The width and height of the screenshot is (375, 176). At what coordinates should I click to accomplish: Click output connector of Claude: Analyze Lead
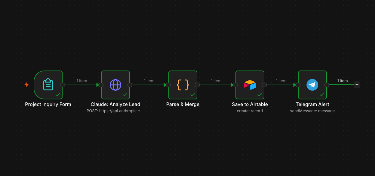(130, 85)
